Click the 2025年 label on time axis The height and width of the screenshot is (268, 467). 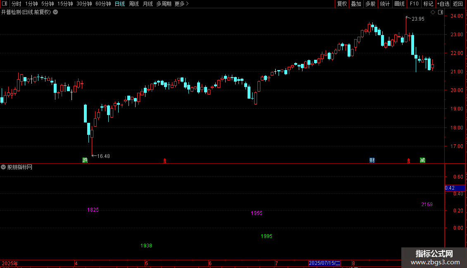[x=10, y=263]
